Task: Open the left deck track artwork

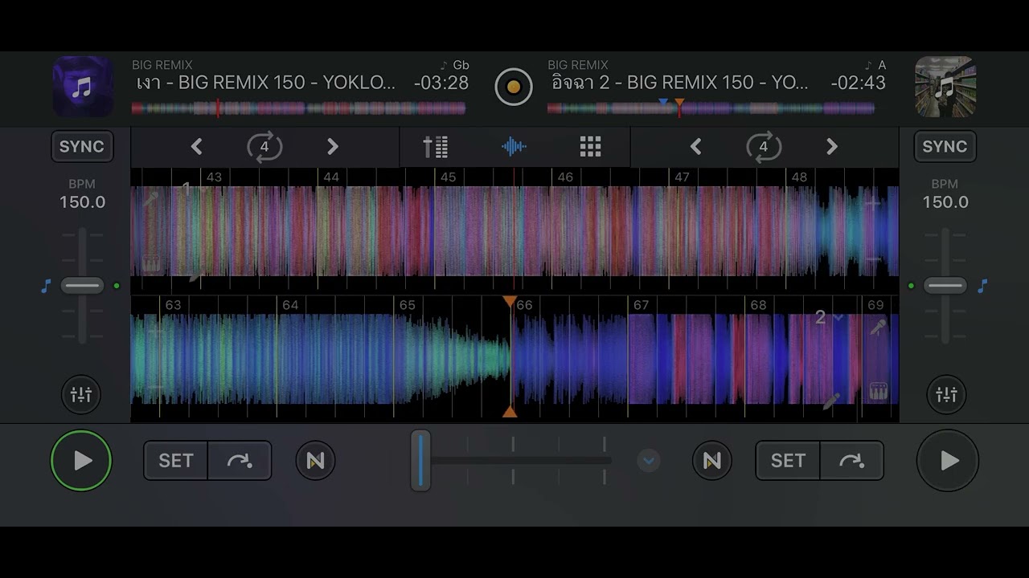Action: [x=83, y=87]
